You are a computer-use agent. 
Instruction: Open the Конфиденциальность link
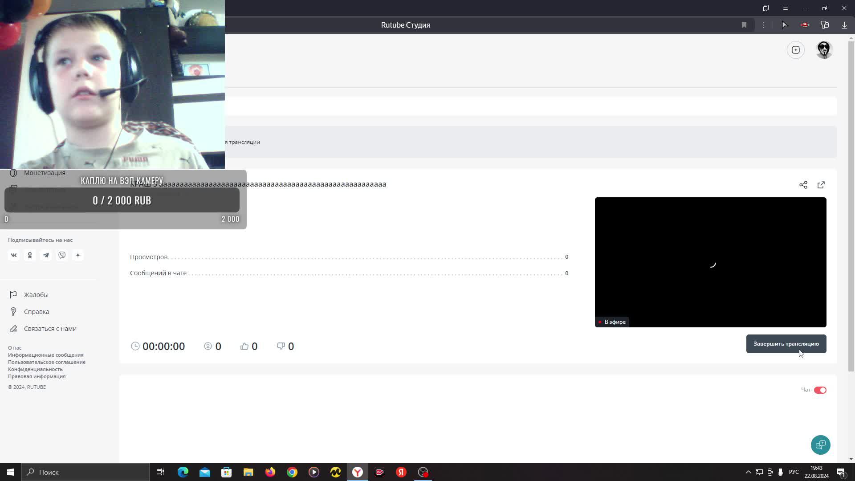pyautogui.click(x=35, y=369)
